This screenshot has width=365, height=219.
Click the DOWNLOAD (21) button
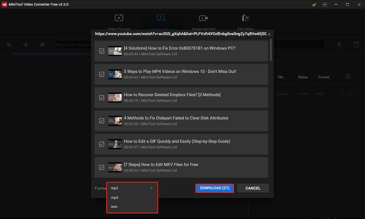215,188
